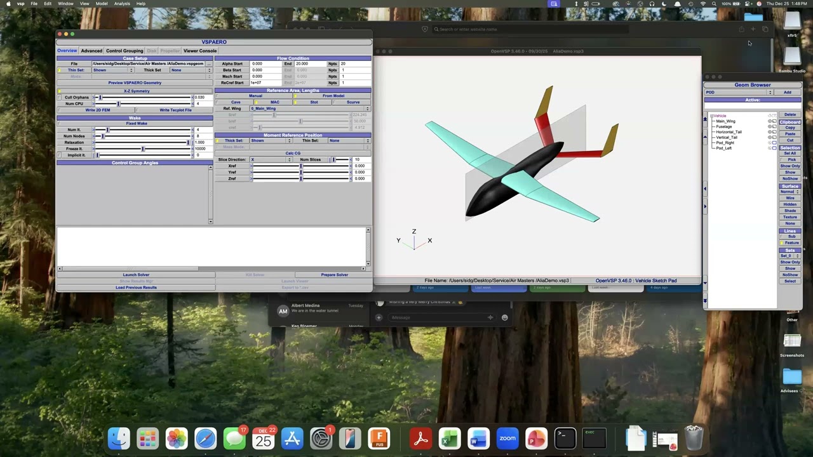The width and height of the screenshot is (813, 457).
Task: Open the Control Grouping tab
Action: point(124,51)
